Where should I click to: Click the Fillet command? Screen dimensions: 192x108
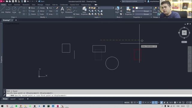[x=49, y=11]
